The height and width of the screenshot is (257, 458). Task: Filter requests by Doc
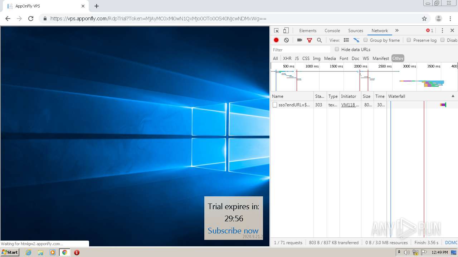[355, 59]
